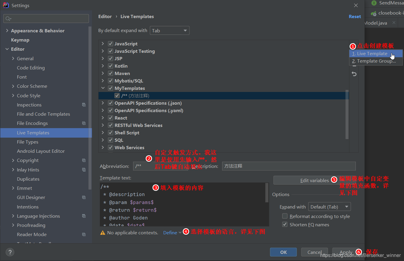Disable the MyTemplates group checkbox
Viewport: 404px width, 261px height.
coord(110,88)
